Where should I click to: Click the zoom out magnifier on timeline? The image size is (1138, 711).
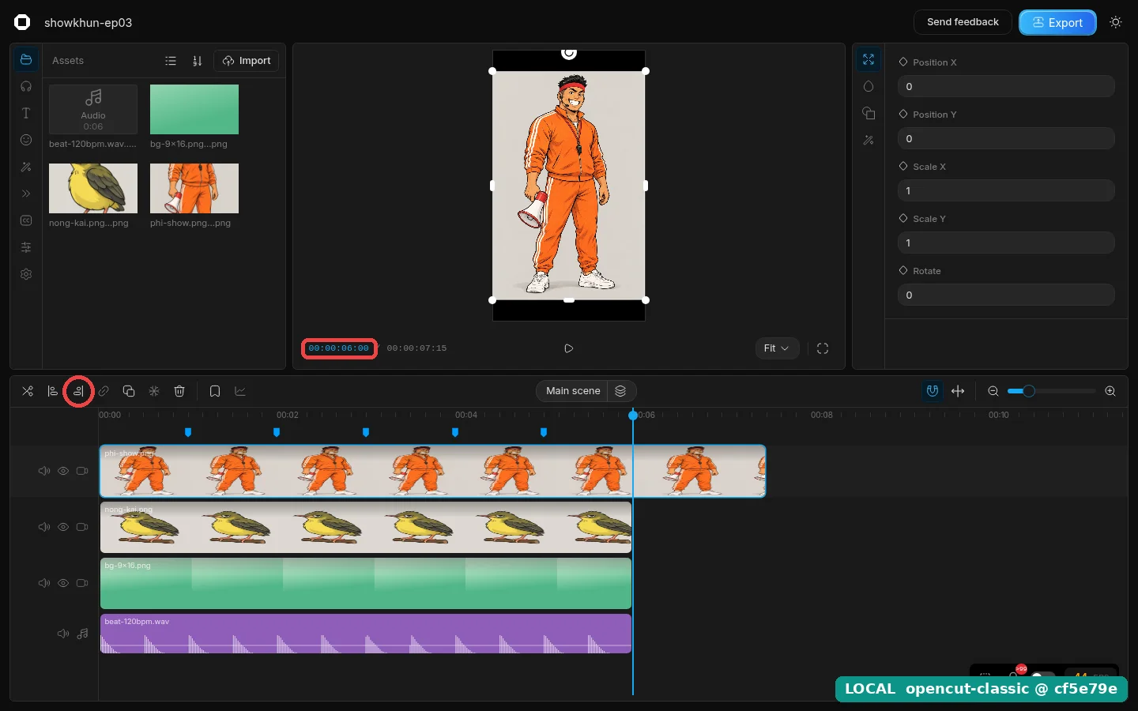[993, 391]
